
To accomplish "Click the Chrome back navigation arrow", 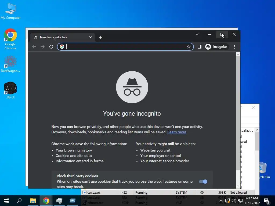I will (34, 47).
